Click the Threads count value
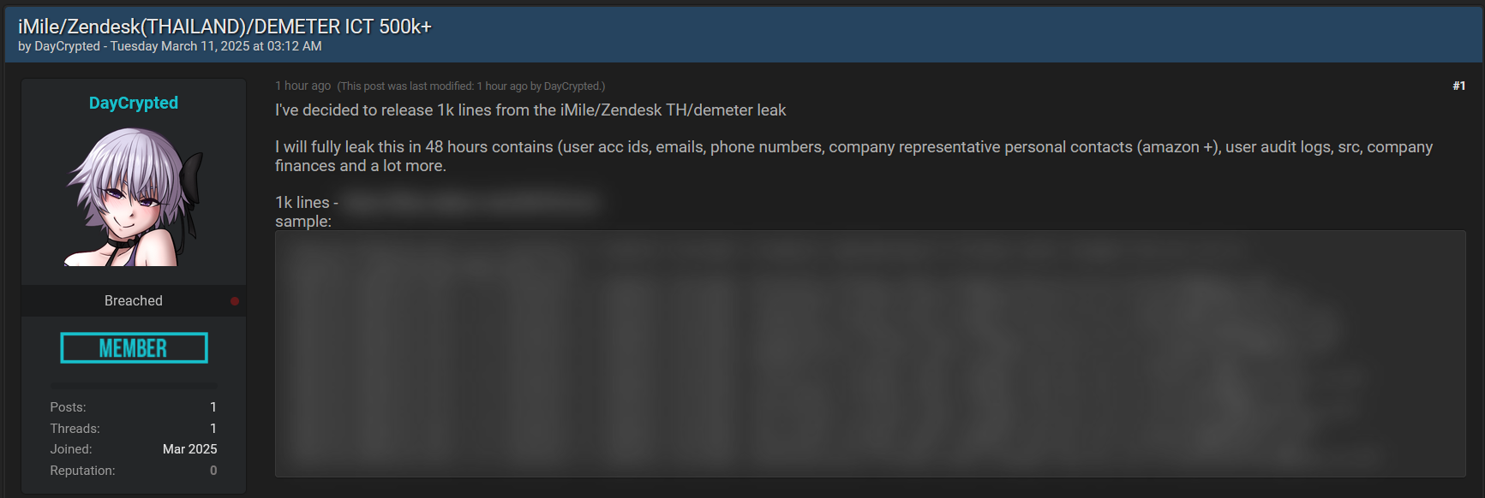The width and height of the screenshot is (1485, 498). pyautogui.click(x=213, y=429)
